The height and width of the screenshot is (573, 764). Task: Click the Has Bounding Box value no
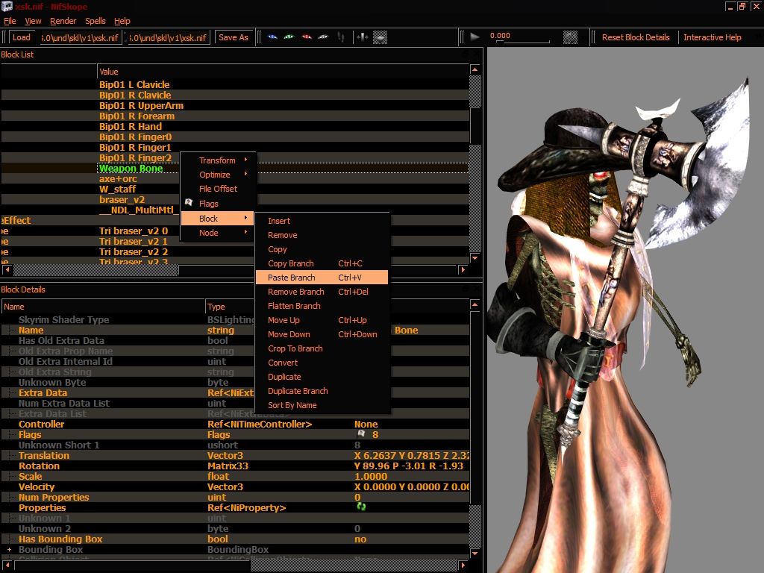tap(360, 539)
